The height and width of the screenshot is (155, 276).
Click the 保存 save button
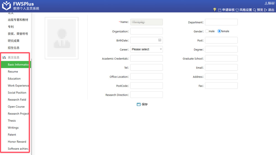pyautogui.click(x=142, y=104)
